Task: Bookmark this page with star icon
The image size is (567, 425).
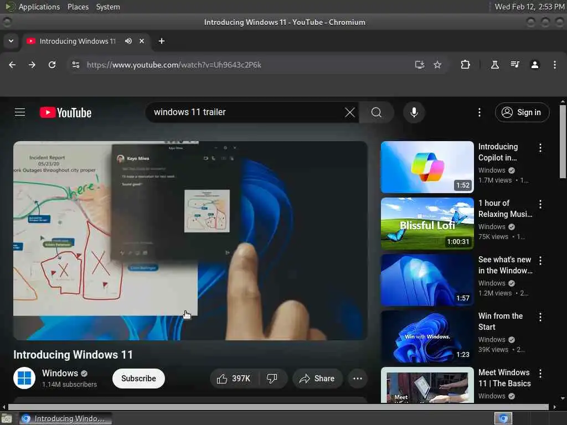Action: (437, 65)
